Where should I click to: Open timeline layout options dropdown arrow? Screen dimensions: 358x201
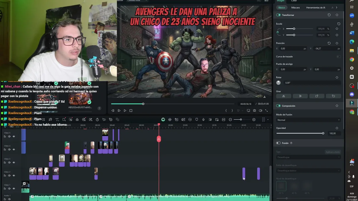pos(268,119)
